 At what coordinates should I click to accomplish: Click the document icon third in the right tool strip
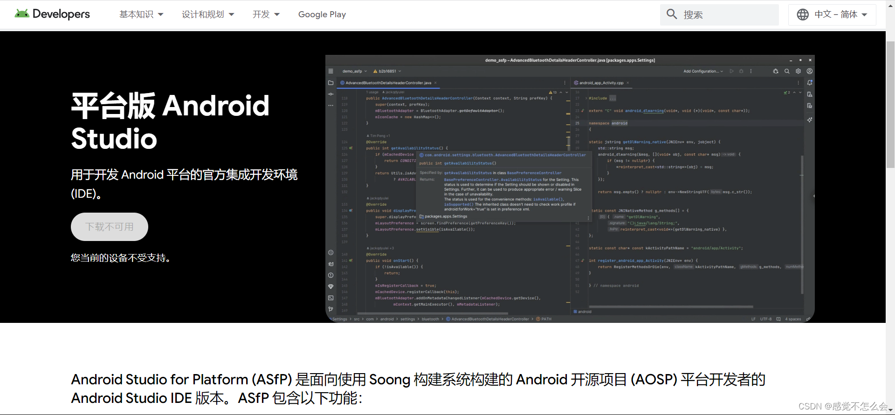(x=810, y=106)
